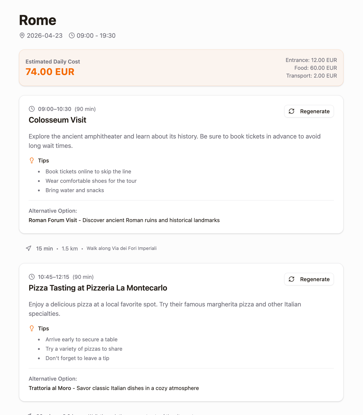
Task: Choose the Trattoria al Moro alternative option
Action: (x=50, y=388)
